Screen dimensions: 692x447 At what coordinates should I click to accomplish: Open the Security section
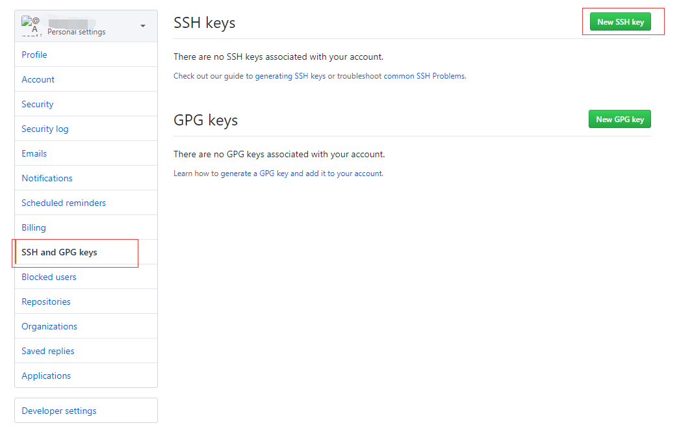pos(37,104)
